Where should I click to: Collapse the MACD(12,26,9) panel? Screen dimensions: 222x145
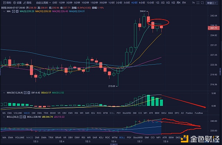(4, 93)
